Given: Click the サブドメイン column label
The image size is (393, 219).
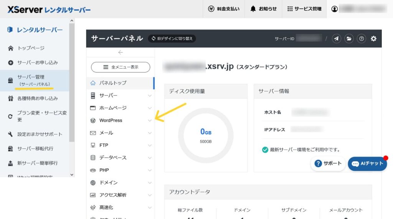Looking at the screenshot, I should click(294, 210).
